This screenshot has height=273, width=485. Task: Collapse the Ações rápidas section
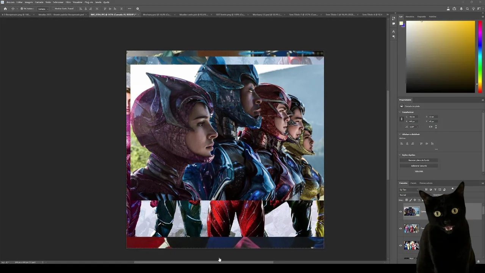(400, 155)
